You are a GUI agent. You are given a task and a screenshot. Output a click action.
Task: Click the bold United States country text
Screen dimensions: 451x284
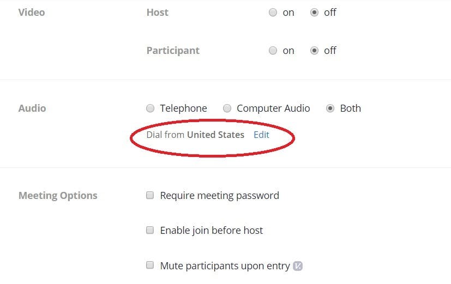point(215,135)
